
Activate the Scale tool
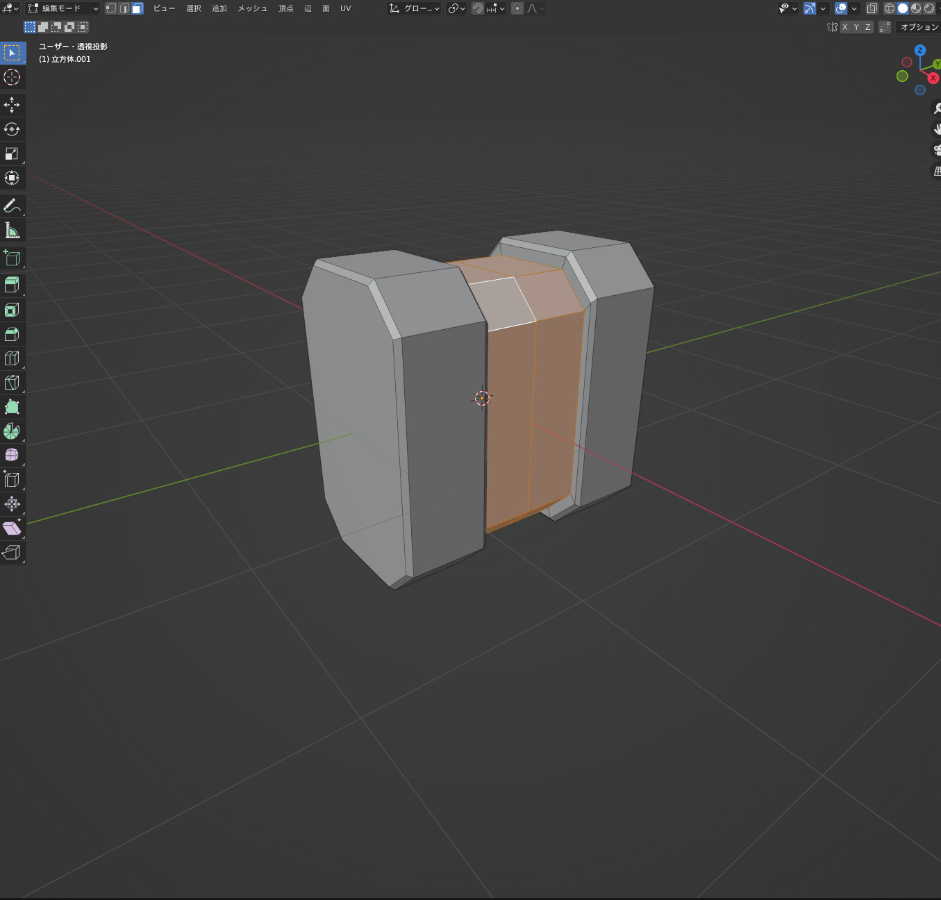pos(12,153)
